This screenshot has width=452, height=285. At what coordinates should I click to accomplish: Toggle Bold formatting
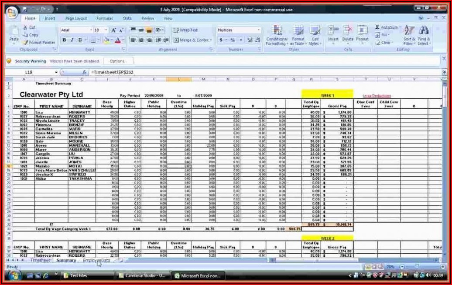pos(64,40)
